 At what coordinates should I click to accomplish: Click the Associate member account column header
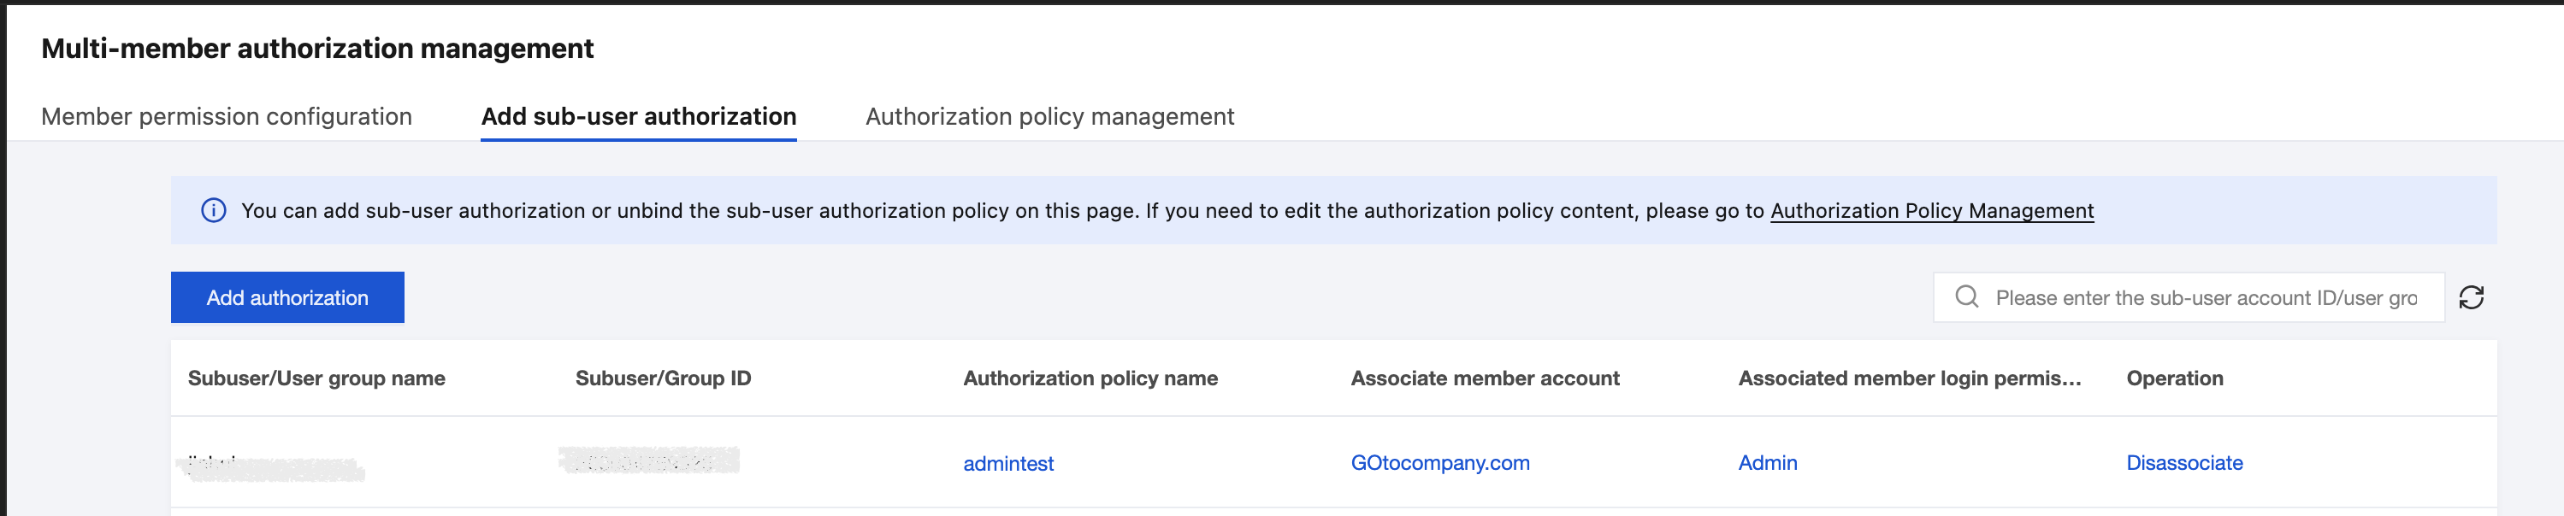click(1484, 378)
